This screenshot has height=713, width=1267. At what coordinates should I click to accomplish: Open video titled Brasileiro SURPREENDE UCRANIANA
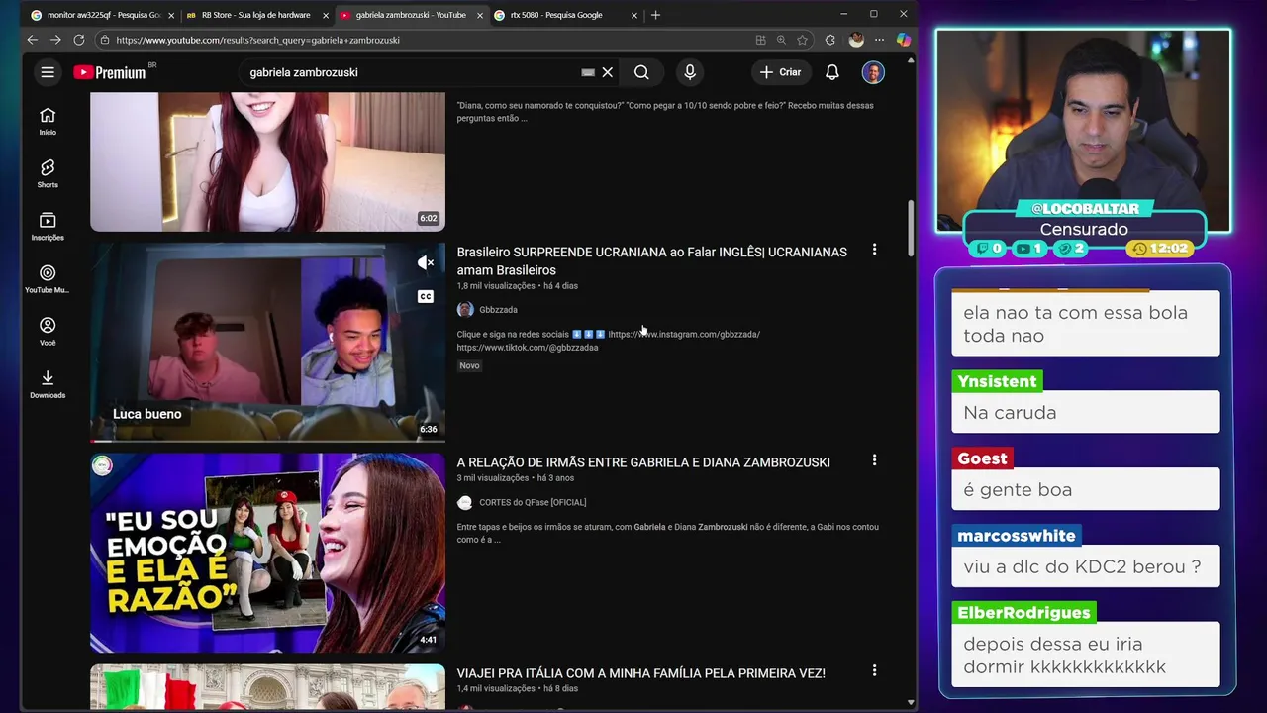pos(651,260)
